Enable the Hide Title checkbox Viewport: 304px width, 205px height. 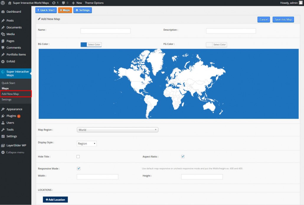[x=78, y=156]
